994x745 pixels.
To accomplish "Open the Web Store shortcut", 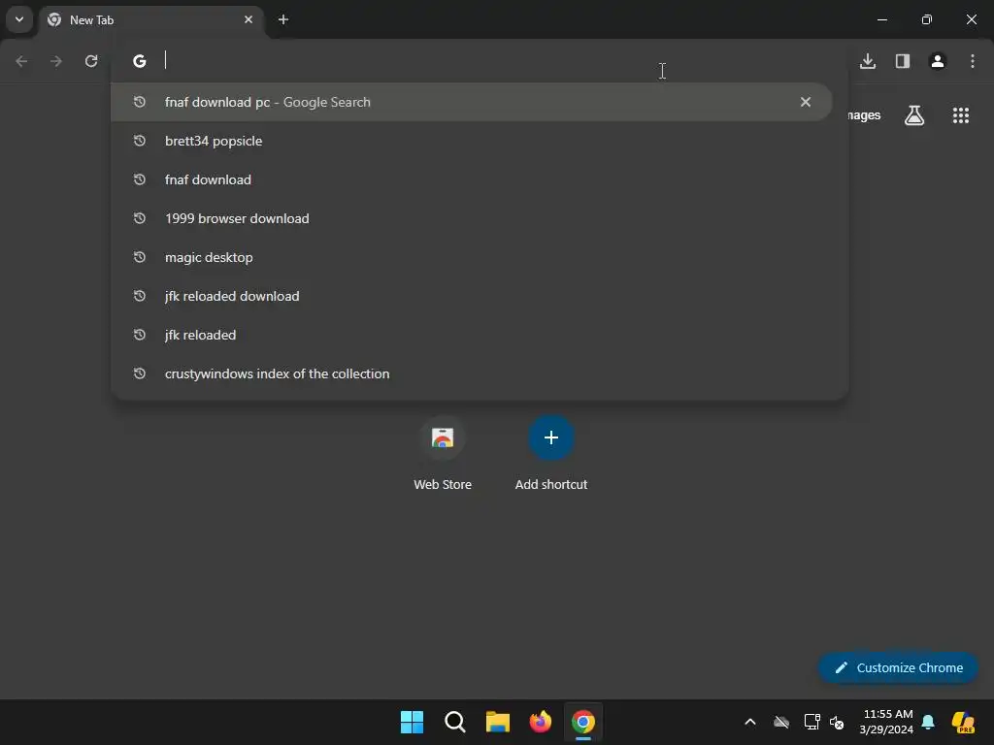I will pos(443,453).
